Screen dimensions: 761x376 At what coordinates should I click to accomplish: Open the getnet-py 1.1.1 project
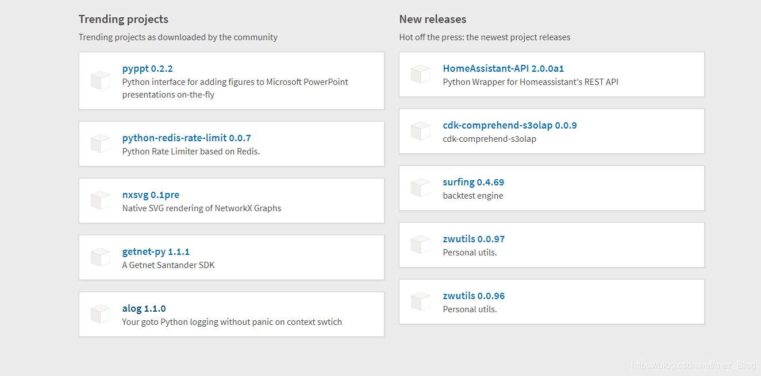[156, 251]
